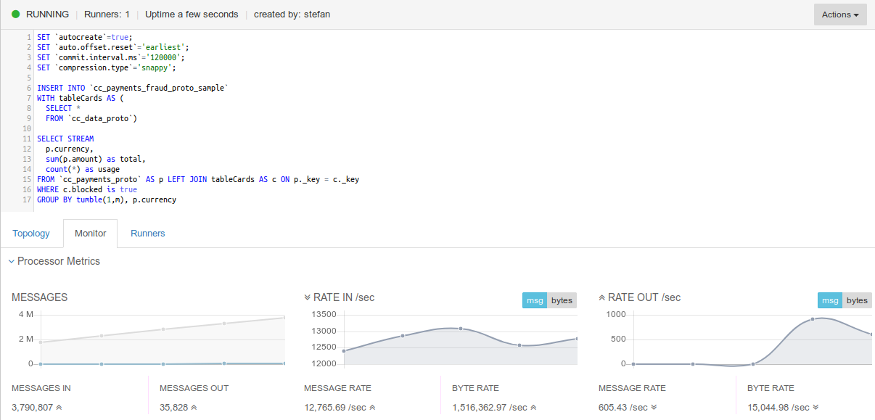The image size is (875, 420).
Task: Click the 'Uptime a few seconds' text
Action: pos(192,14)
